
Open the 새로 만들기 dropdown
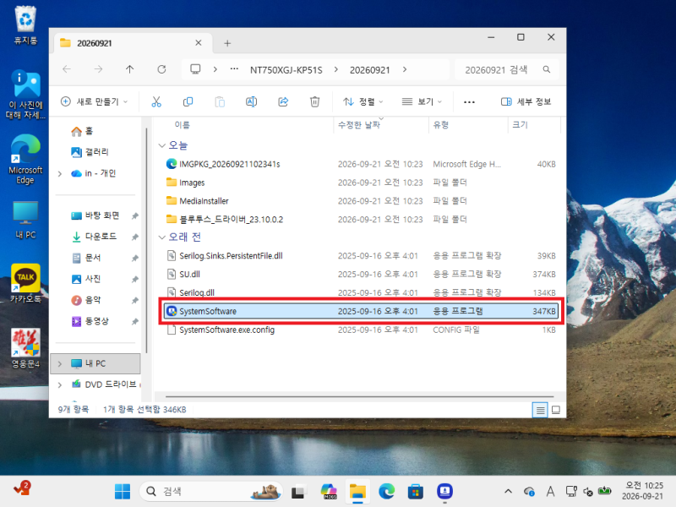coord(95,101)
